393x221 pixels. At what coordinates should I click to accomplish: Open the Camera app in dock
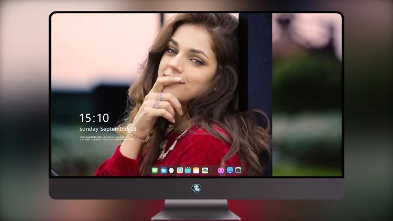point(238,170)
